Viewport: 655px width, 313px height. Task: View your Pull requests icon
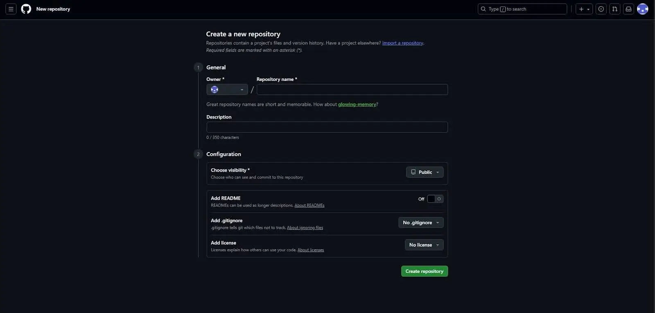pos(614,9)
